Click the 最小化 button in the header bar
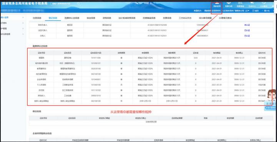Screen dimensions: 277x142 (x=266, y=11)
